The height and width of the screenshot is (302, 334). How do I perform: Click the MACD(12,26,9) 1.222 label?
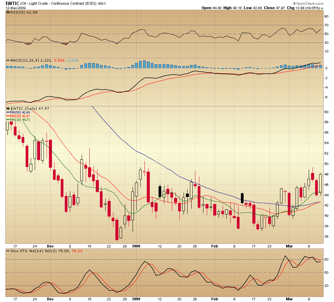click(x=31, y=61)
